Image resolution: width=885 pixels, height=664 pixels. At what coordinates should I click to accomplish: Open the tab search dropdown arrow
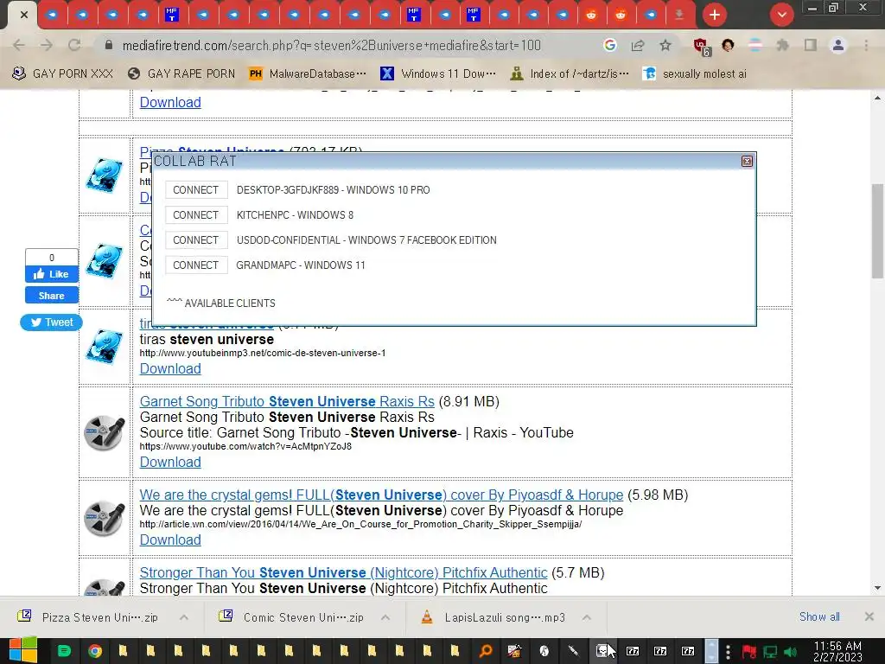781,15
